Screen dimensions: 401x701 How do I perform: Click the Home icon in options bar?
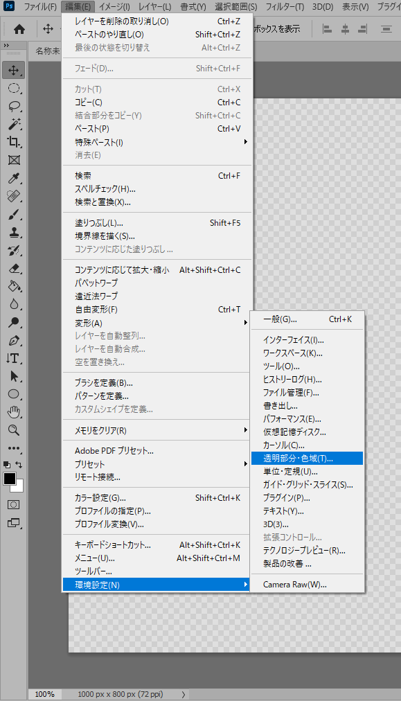pyautogui.click(x=19, y=29)
